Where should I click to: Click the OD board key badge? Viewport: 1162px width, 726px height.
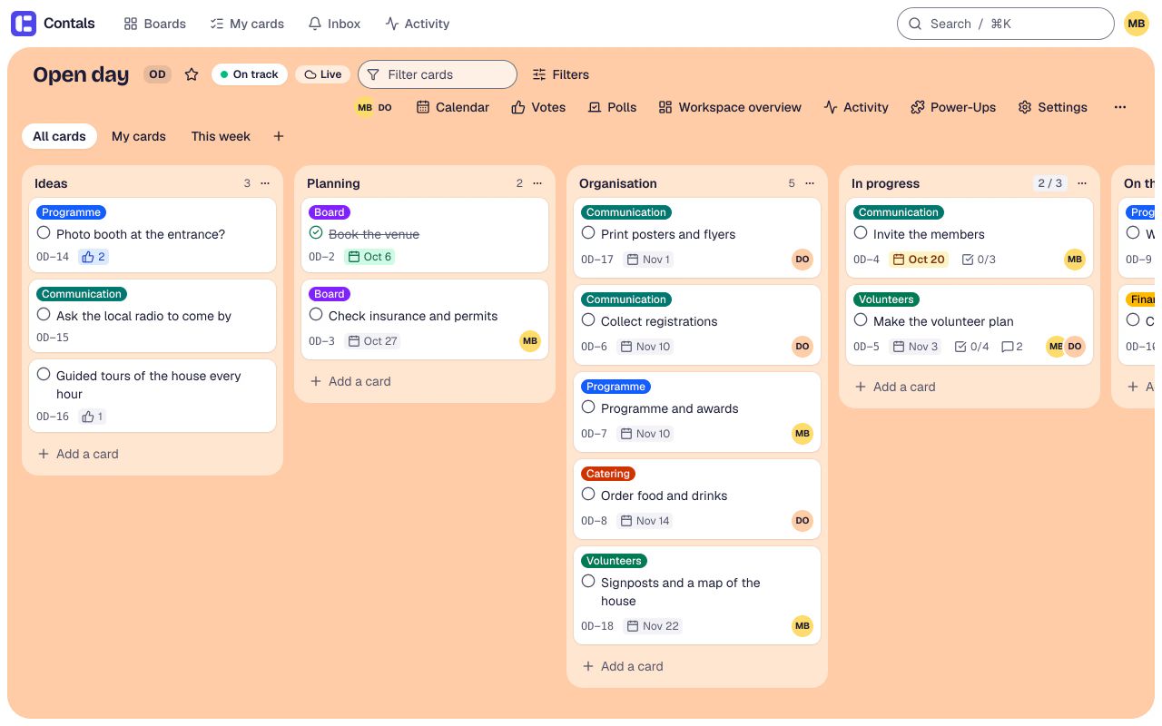point(158,74)
